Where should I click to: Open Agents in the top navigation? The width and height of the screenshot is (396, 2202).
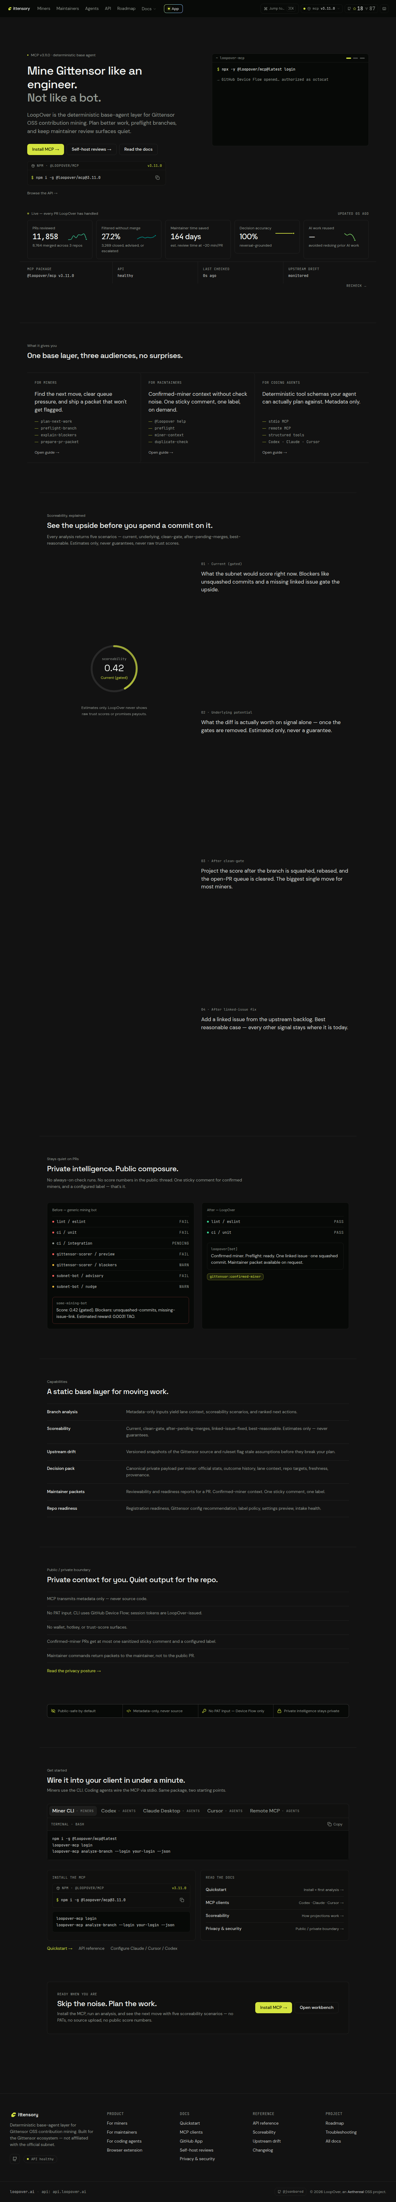tap(92, 9)
